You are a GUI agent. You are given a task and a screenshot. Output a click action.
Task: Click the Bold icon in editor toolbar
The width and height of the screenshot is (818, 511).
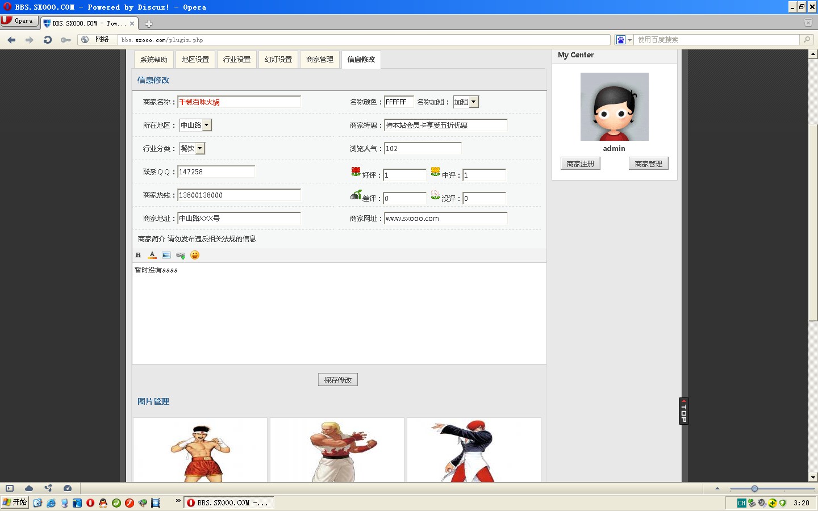click(138, 255)
